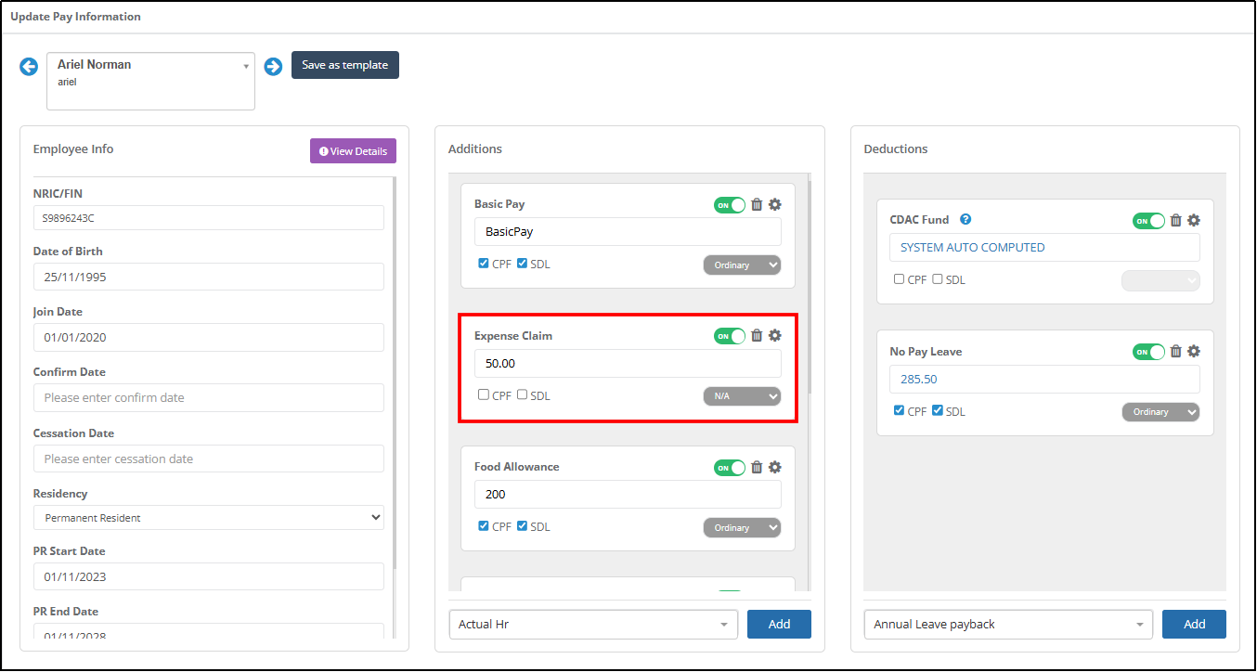Image resolution: width=1257 pixels, height=672 pixels.
Task: Delete the Basic Pay addition
Action: click(x=757, y=204)
